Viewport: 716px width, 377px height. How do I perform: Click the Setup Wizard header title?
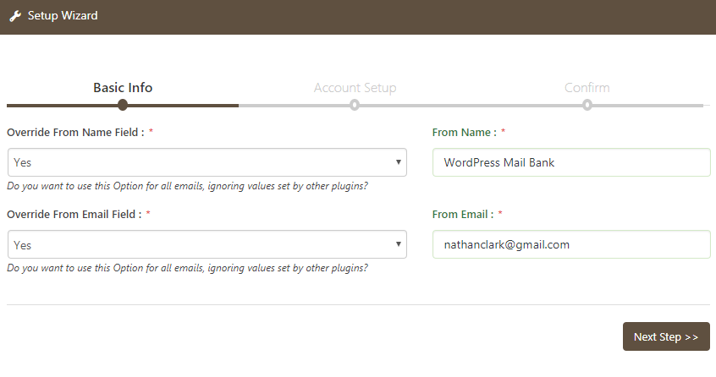click(62, 16)
